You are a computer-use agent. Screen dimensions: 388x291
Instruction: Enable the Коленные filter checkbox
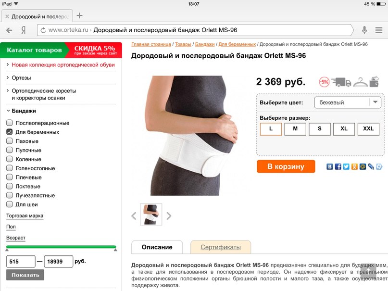click(10, 159)
